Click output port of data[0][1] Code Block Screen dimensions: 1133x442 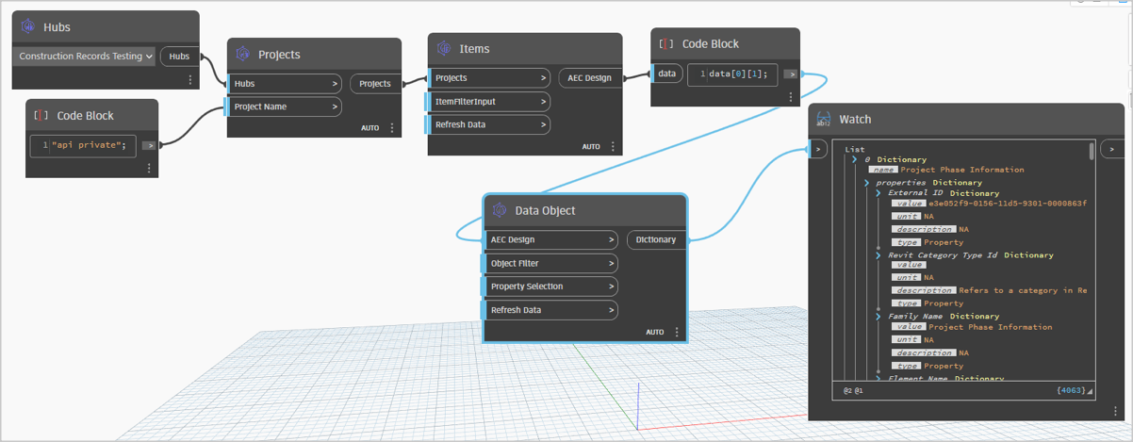point(791,74)
